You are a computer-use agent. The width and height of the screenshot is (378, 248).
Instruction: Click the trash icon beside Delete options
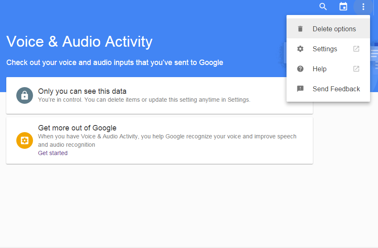(x=300, y=29)
